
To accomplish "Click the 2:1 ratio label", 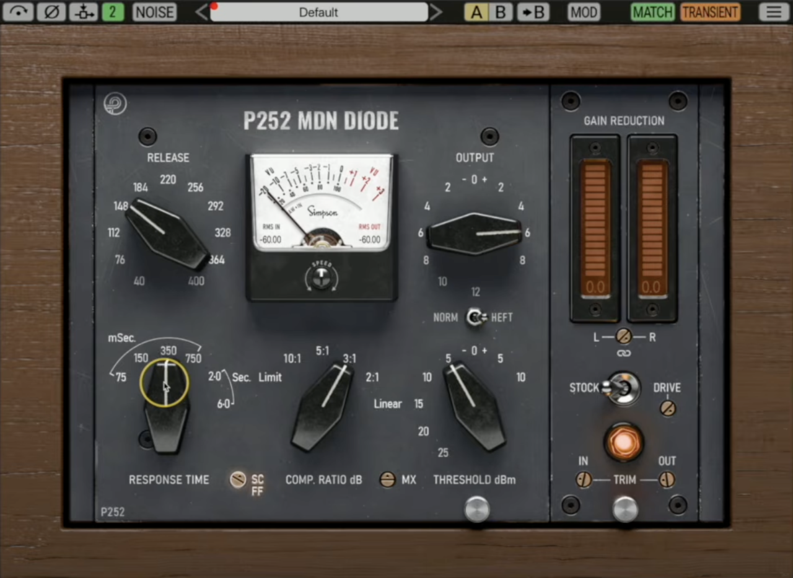I will [x=372, y=377].
